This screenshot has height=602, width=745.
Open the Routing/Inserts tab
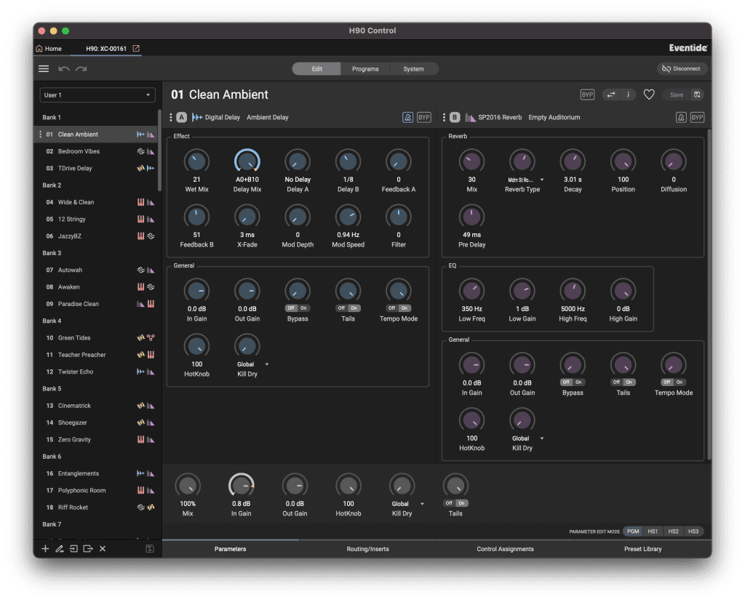(x=368, y=549)
